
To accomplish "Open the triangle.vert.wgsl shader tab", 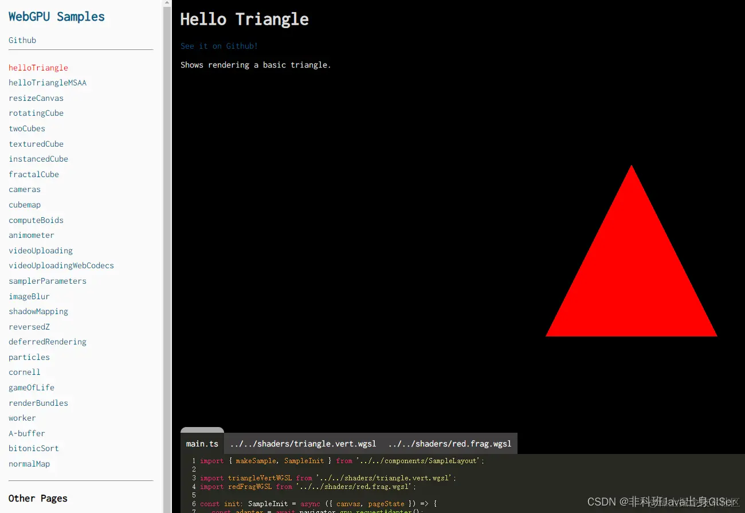I will 303,444.
